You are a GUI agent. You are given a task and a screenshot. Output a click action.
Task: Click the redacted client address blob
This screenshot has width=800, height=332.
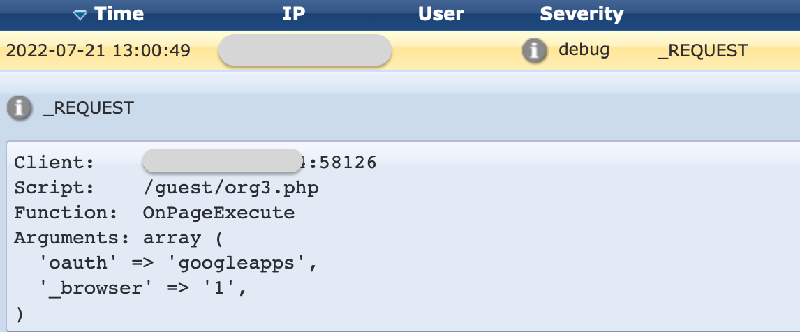(222, 160)
